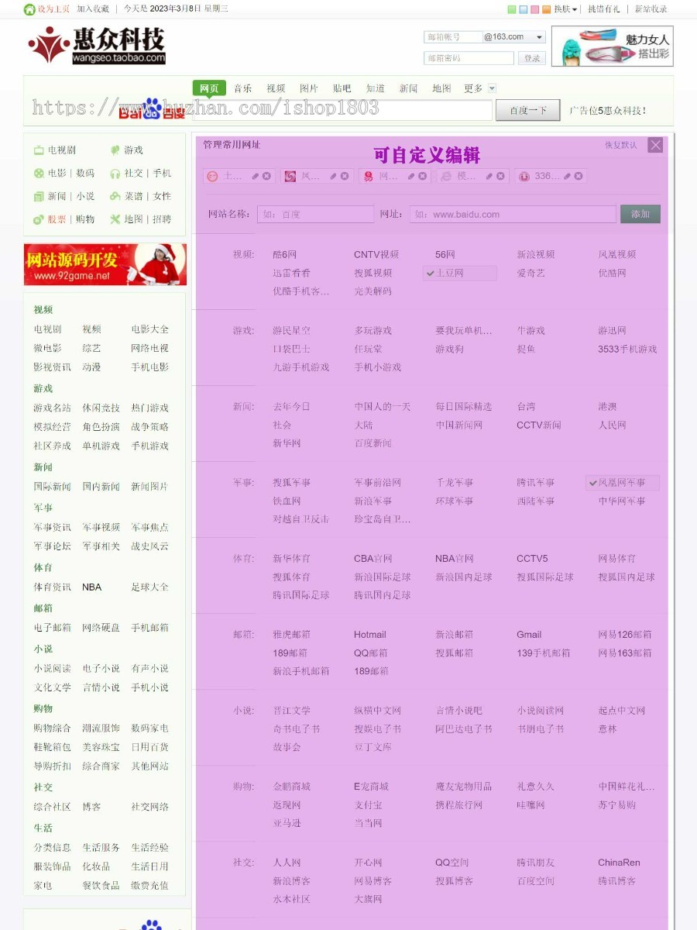Click the icon beside 股票 | 购物
Screen dimensions: 697x930
[x=39, y=219]
